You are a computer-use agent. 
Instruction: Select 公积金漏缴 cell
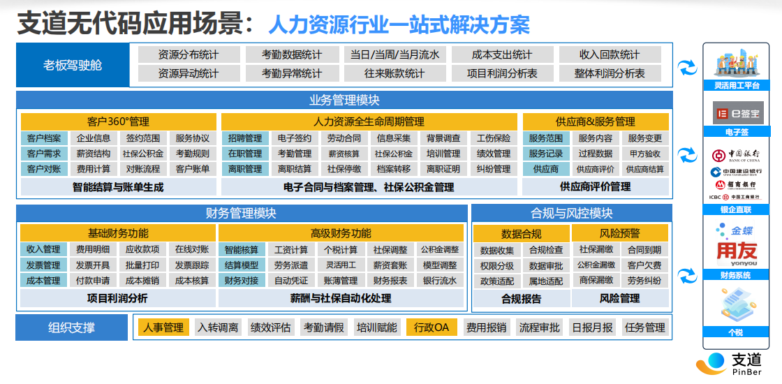[x=596, y=265]
